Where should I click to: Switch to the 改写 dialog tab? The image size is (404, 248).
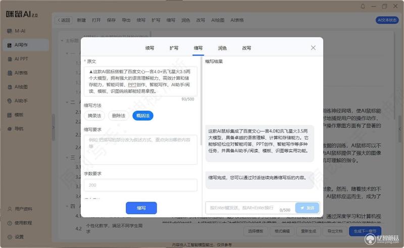tap(246, 48)
